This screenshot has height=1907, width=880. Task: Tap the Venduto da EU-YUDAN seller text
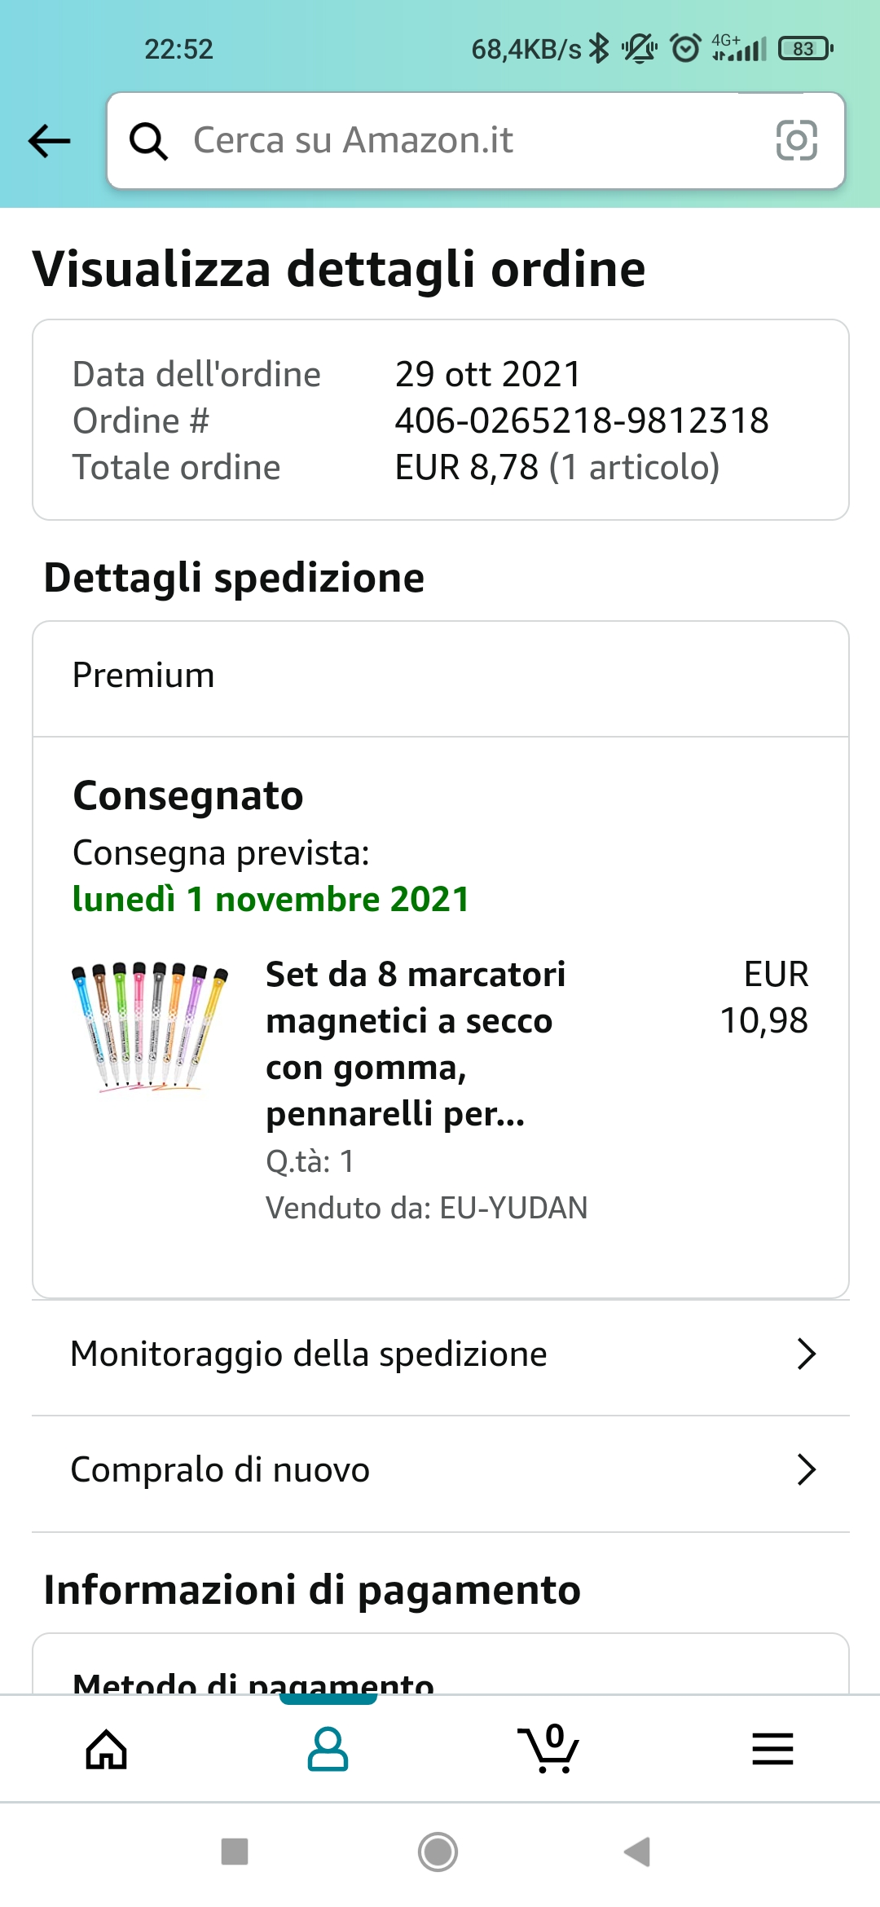[426, 1208]
